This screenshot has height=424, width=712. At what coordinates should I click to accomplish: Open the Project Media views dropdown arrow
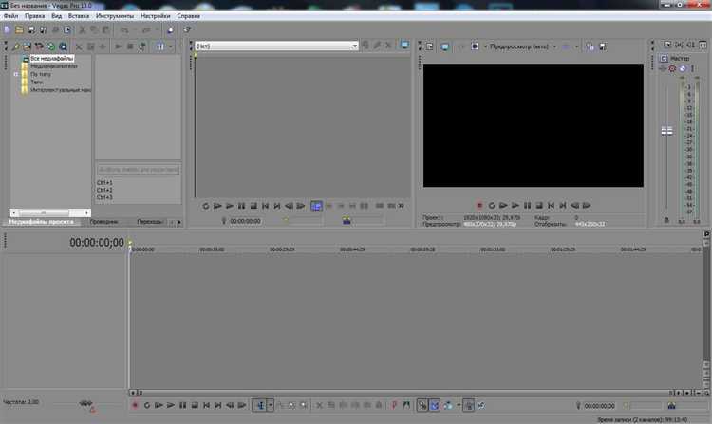point(171,46)
